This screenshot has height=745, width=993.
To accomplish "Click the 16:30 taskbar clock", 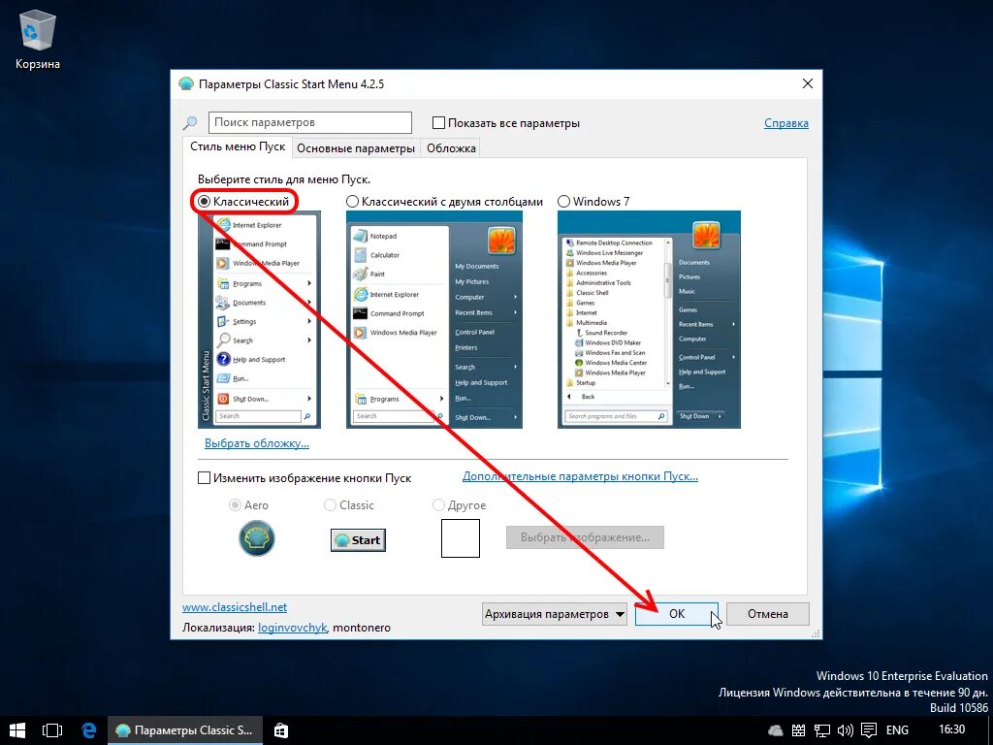I will click(951, 729).
